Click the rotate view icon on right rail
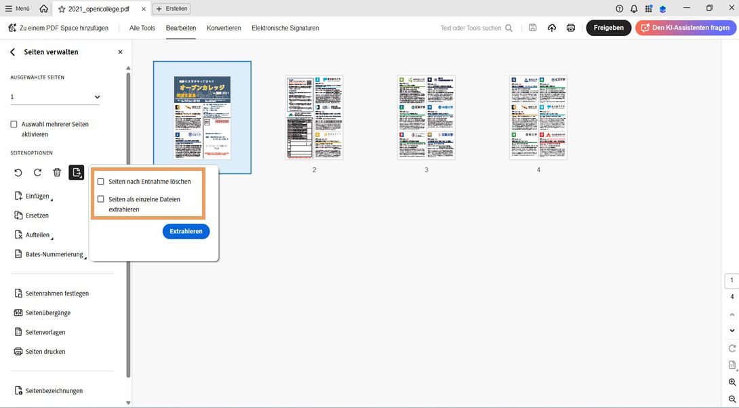 [732, 348]
